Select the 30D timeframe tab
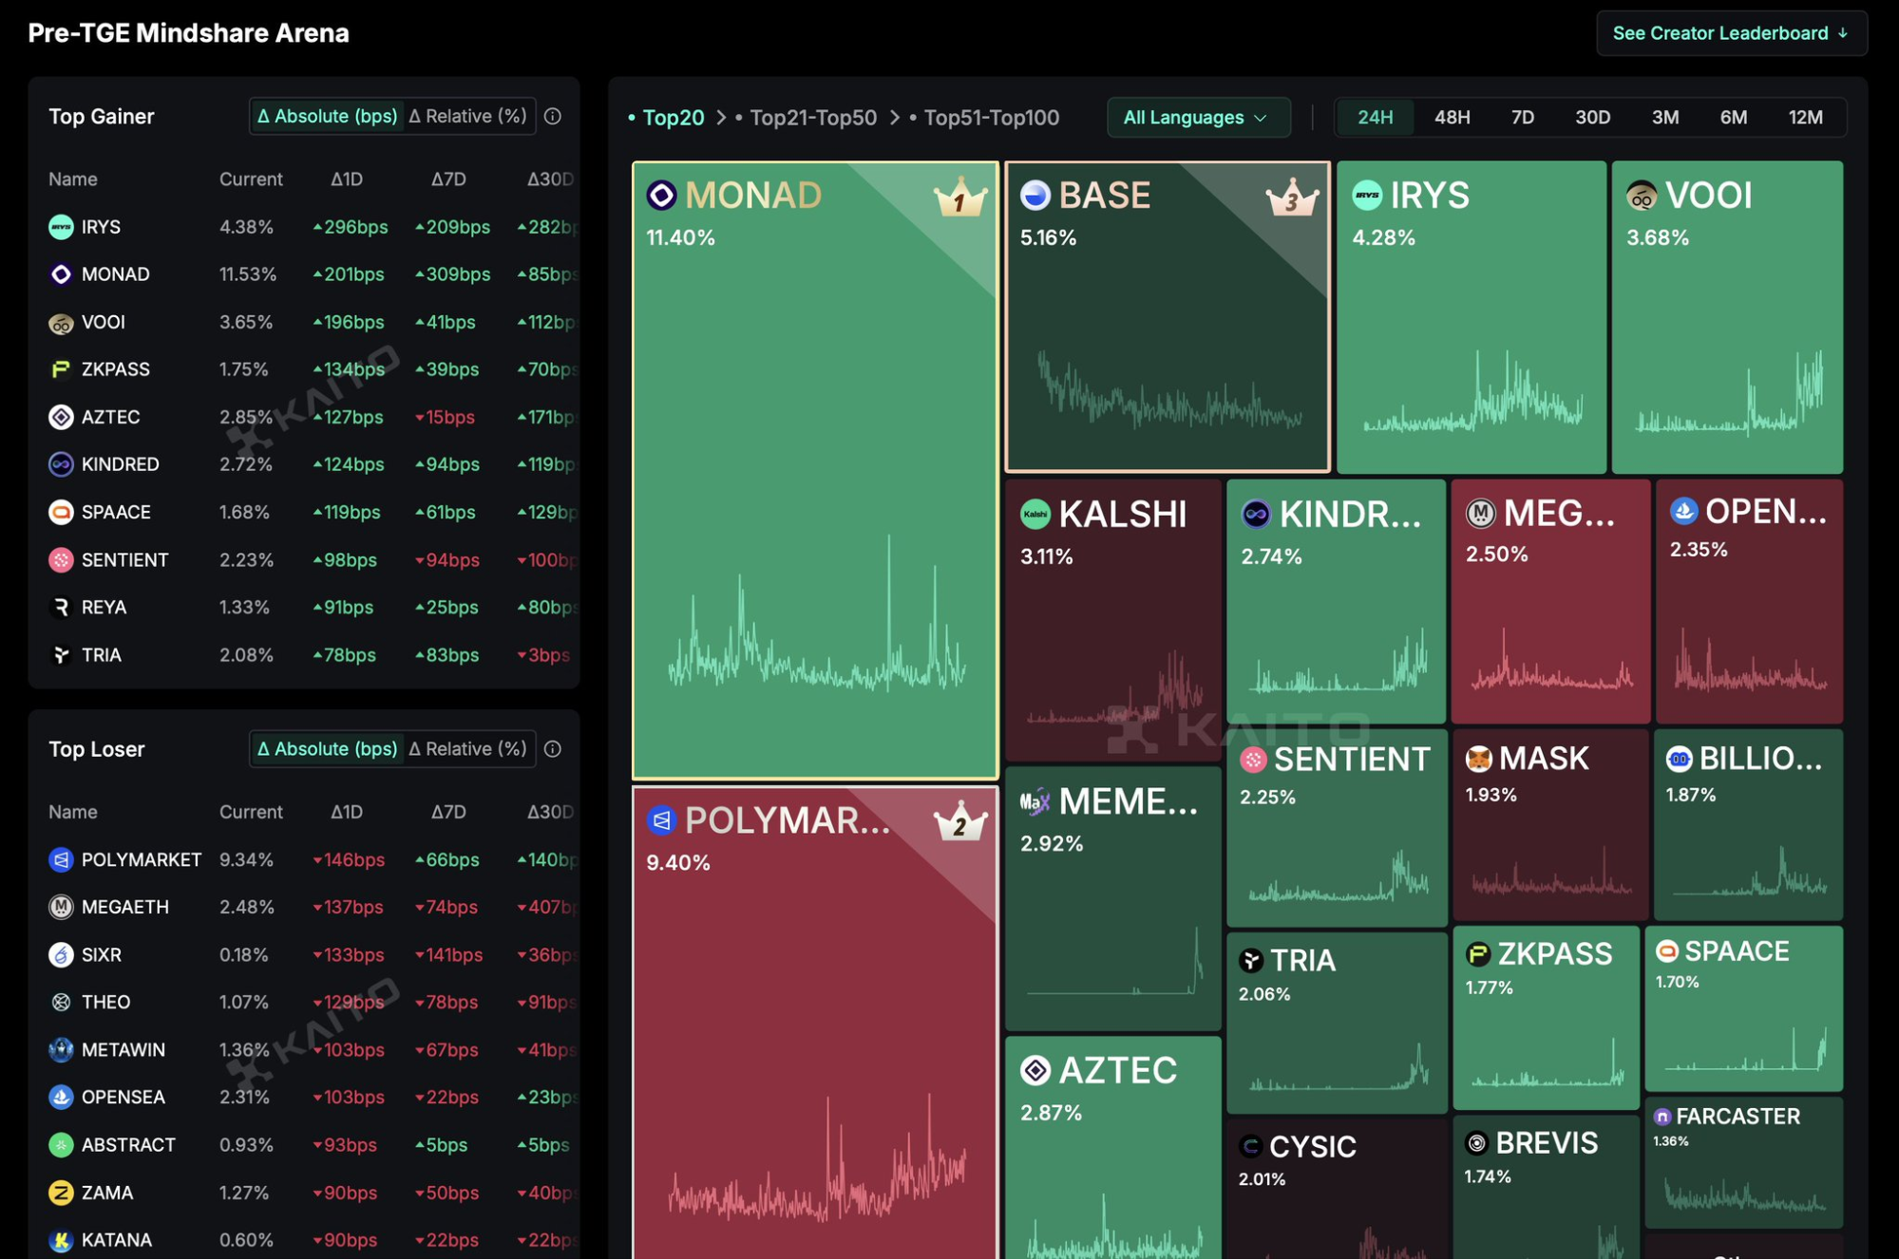 pyautogui.click(x=1592, y=118)
